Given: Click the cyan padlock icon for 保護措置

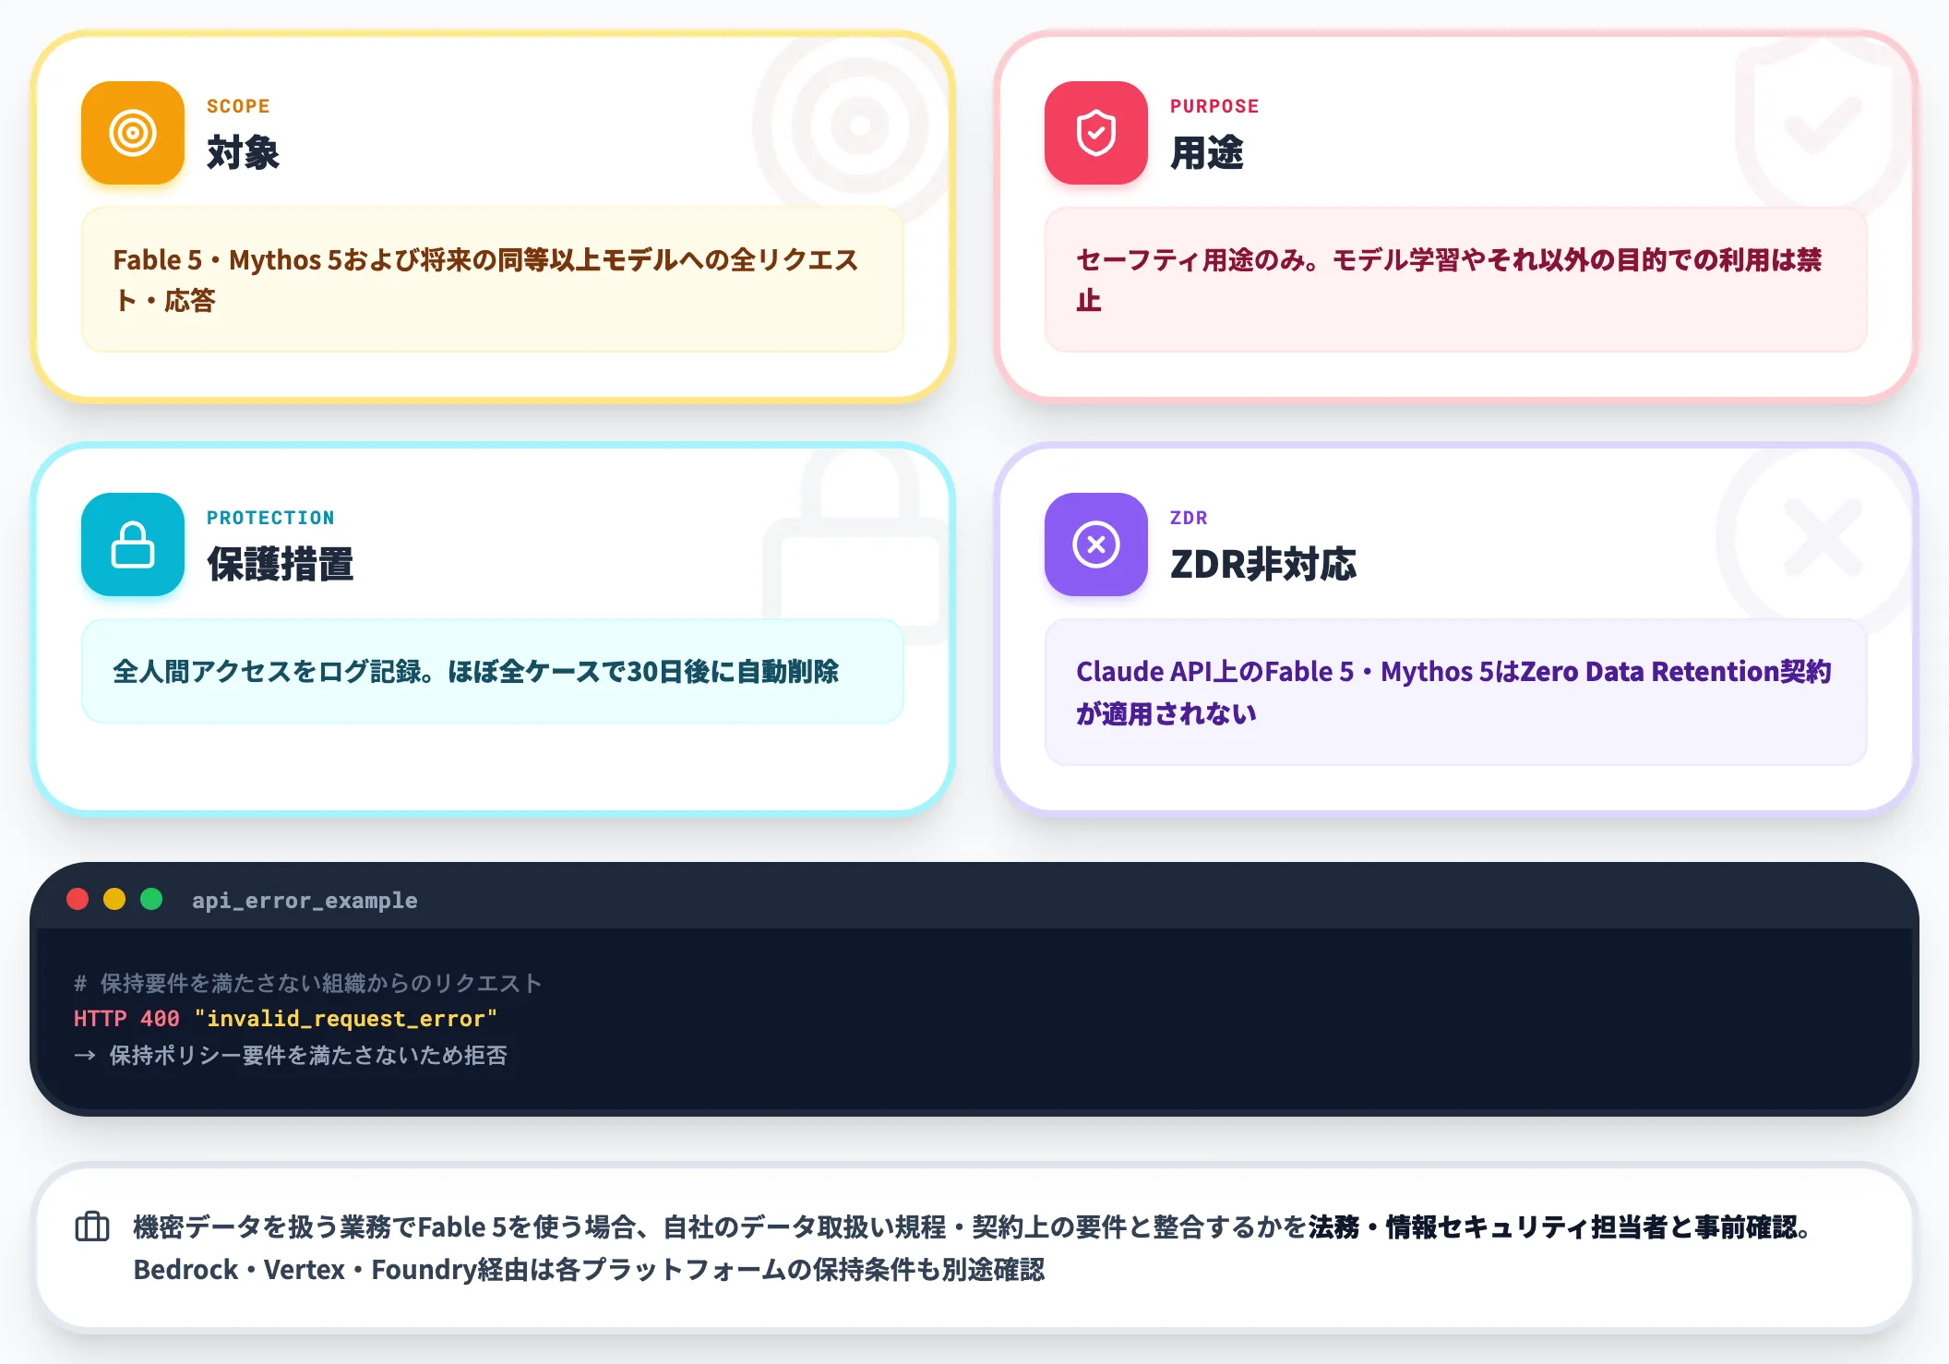Looking at the screenshot, I should 133,544.
